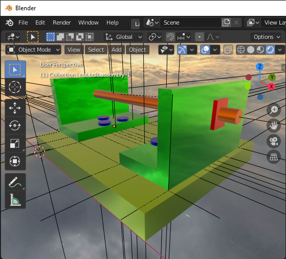This screenshot has width=286, height=259.
Task: Open Global transform orientation dropdown
Action: tap(123, 37)
